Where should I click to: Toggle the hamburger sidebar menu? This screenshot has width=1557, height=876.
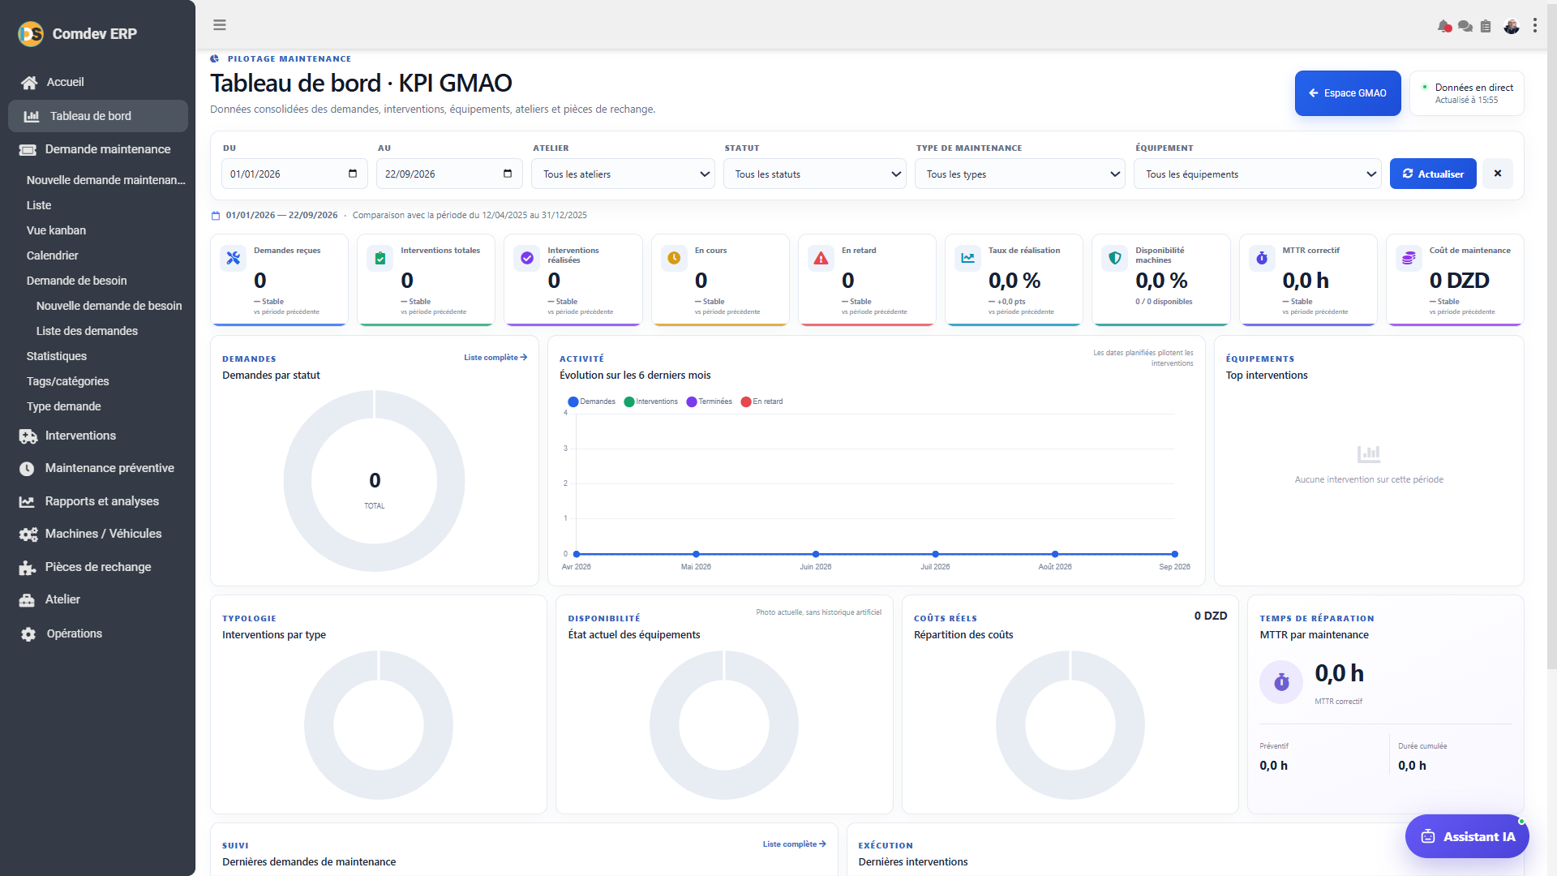[220, 25]
